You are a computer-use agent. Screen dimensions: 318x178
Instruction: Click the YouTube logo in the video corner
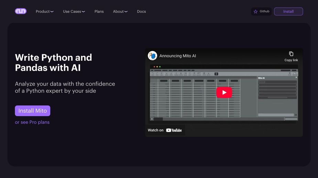(174, 130)
